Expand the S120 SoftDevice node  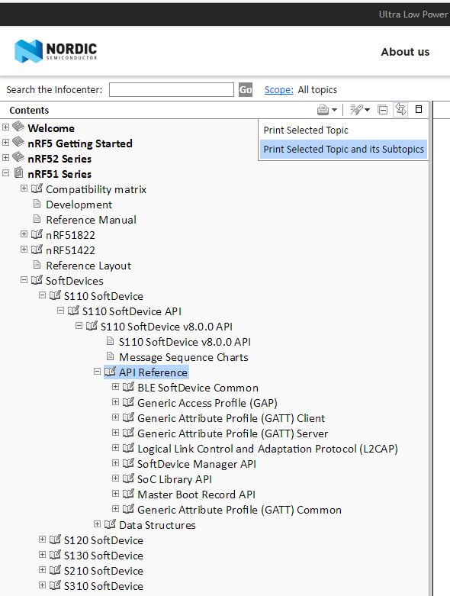pyautogui.click(x=42, y=539)
